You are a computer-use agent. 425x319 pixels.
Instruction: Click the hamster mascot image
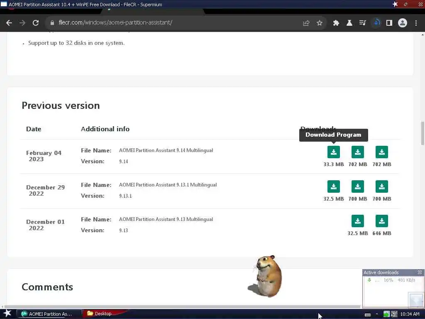[x=266, y=276]
